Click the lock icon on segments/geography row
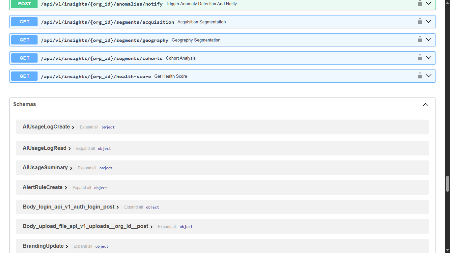 click(x=420, y=40)
